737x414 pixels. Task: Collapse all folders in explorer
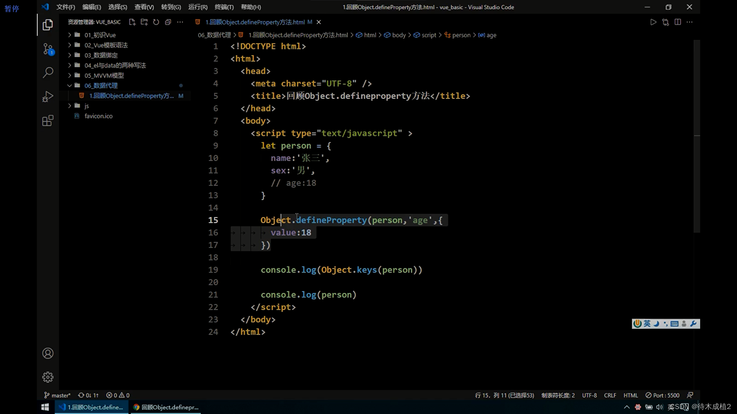point(168,22)
